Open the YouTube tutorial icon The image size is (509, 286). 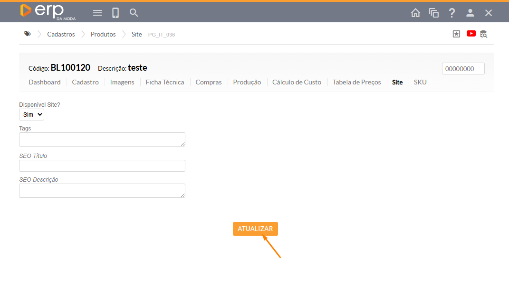point(471,34)
